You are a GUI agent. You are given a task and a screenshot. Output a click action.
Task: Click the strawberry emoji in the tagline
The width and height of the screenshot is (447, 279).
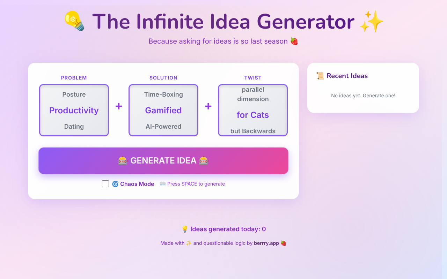tap(294, 41)
